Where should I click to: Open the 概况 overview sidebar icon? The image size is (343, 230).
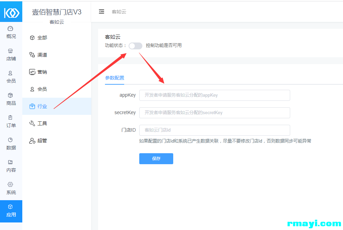point(11,32)
